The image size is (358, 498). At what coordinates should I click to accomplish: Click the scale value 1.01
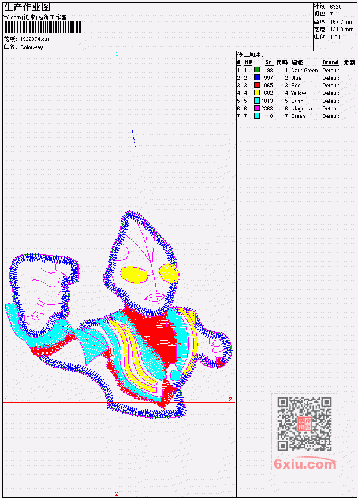point(335,37)
